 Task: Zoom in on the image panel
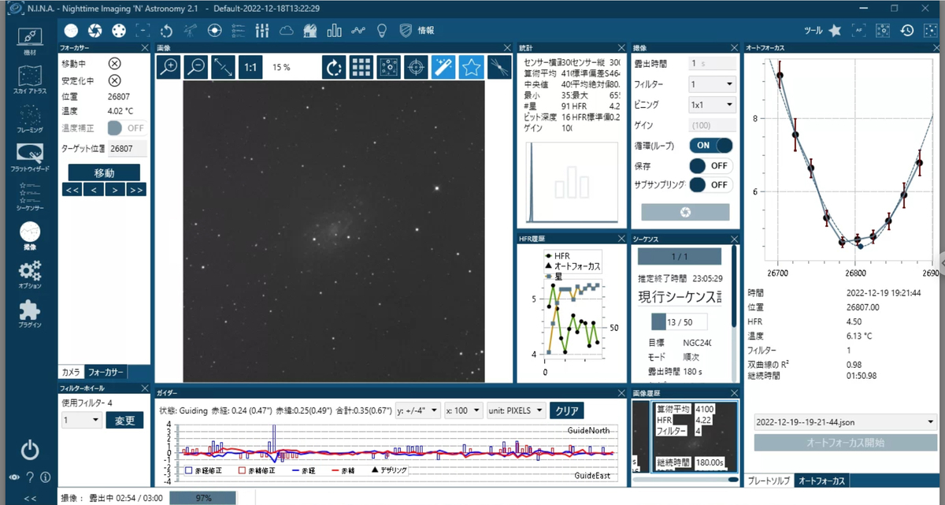click(169, 67)
